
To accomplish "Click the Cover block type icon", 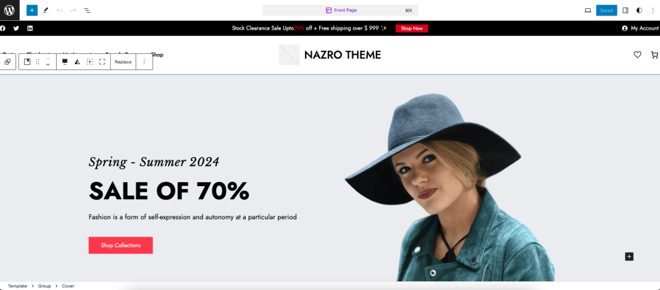I will pos(28,62).
